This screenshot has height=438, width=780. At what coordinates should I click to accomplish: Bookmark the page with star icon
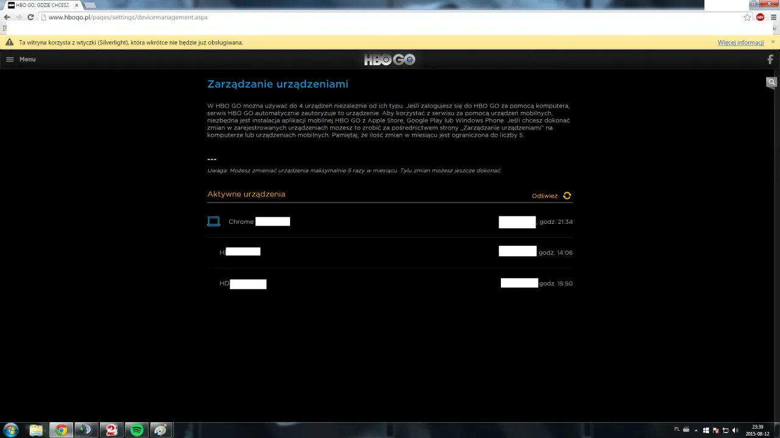[747, 17]
